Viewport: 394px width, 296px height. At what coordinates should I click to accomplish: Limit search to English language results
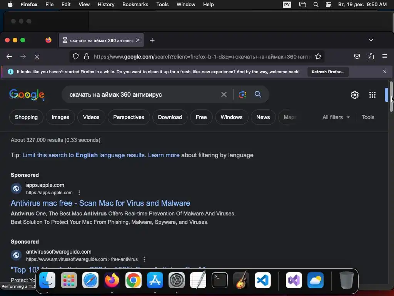click(83, 155)
